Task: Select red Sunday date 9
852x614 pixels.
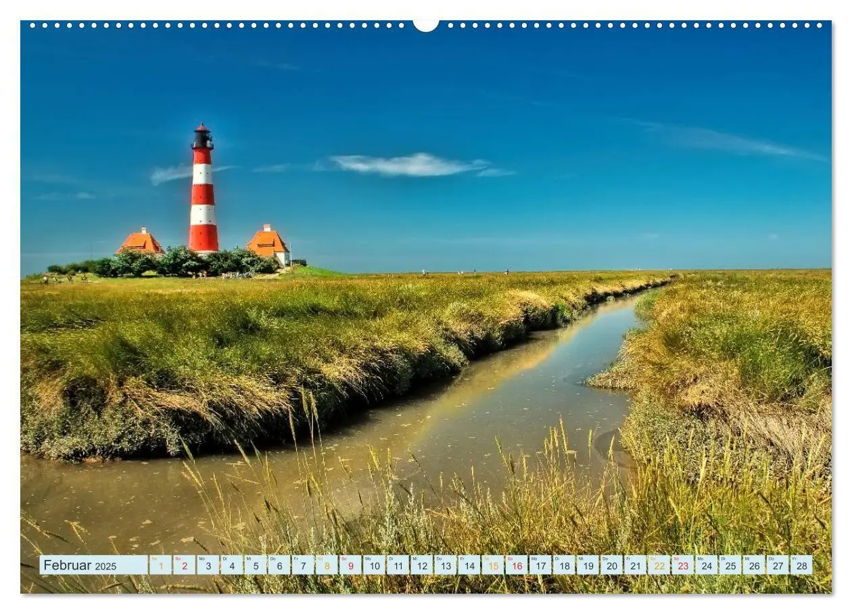Action: [x=350, y=565]
